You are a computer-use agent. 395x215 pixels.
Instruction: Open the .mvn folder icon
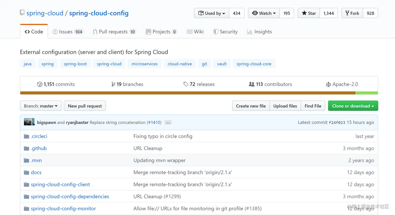tap(26, 160)
